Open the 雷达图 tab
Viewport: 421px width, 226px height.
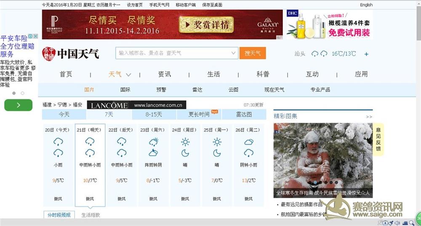click(x=244, y=114)
